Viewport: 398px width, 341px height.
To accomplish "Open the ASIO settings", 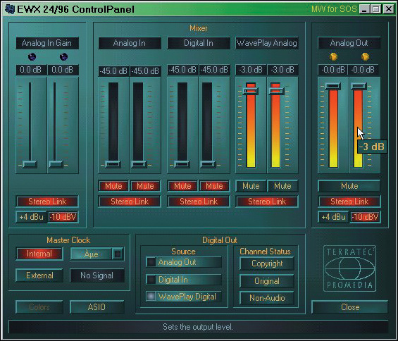I will coord(97,307).
